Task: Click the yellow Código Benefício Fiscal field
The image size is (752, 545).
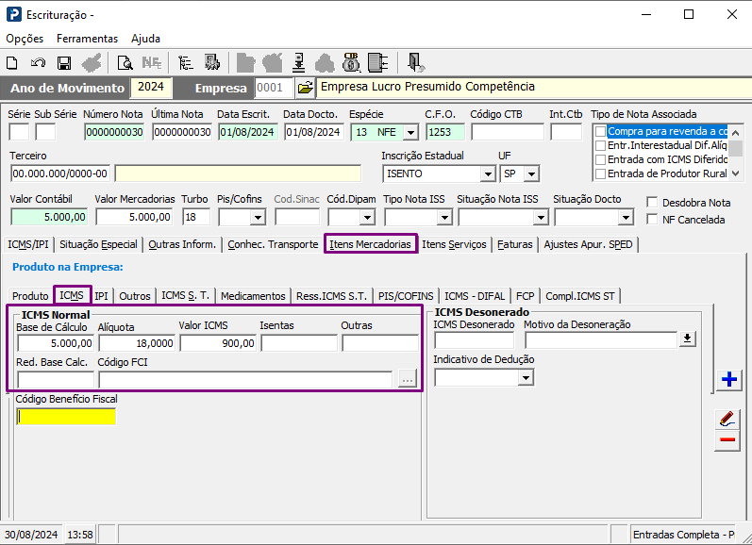Action: (66, 416)
